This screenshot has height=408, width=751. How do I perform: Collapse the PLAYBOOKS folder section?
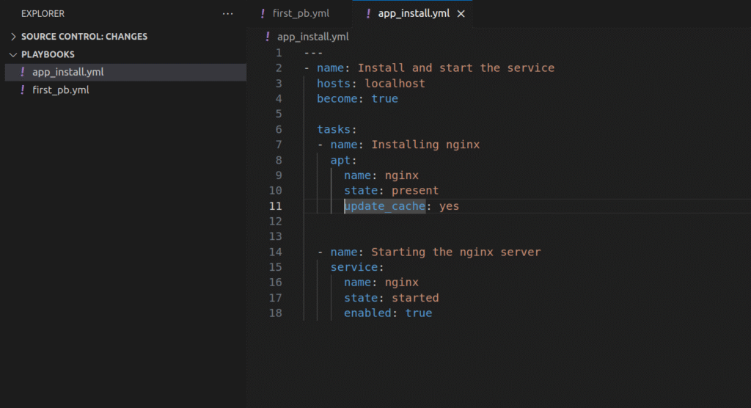pos(14,54)
